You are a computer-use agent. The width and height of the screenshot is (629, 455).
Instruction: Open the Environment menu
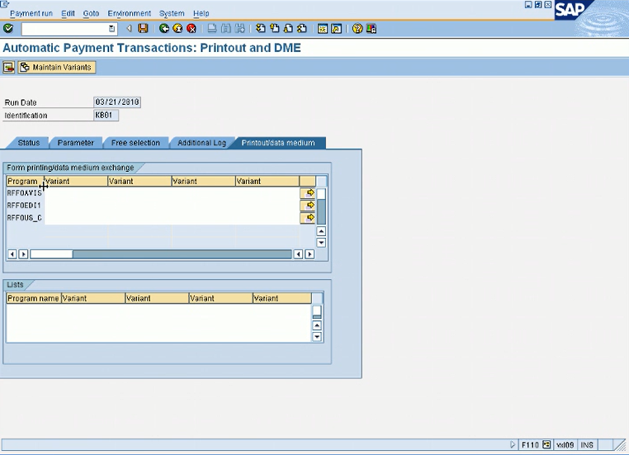(x=129, y=13)
